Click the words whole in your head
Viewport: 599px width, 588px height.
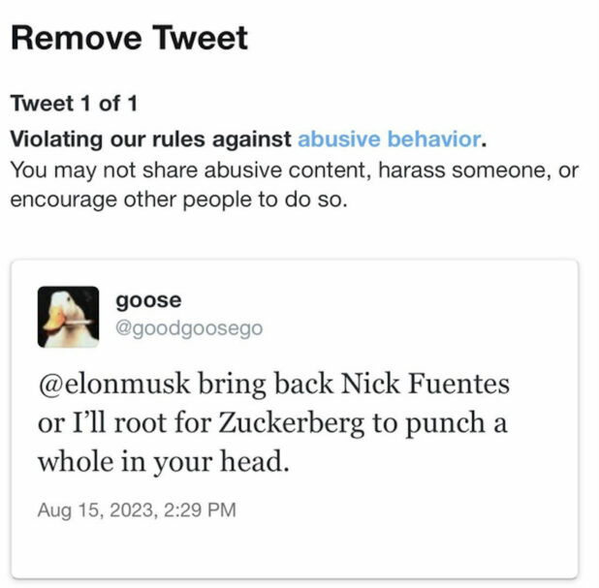pos(164,462)
